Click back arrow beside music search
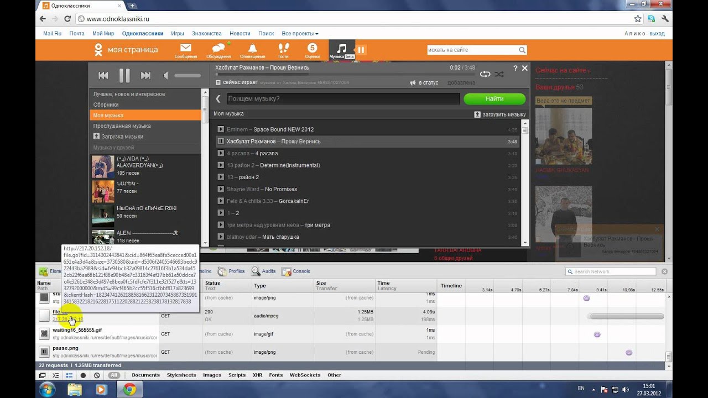708x398 pixels. [x=218, y=99]
